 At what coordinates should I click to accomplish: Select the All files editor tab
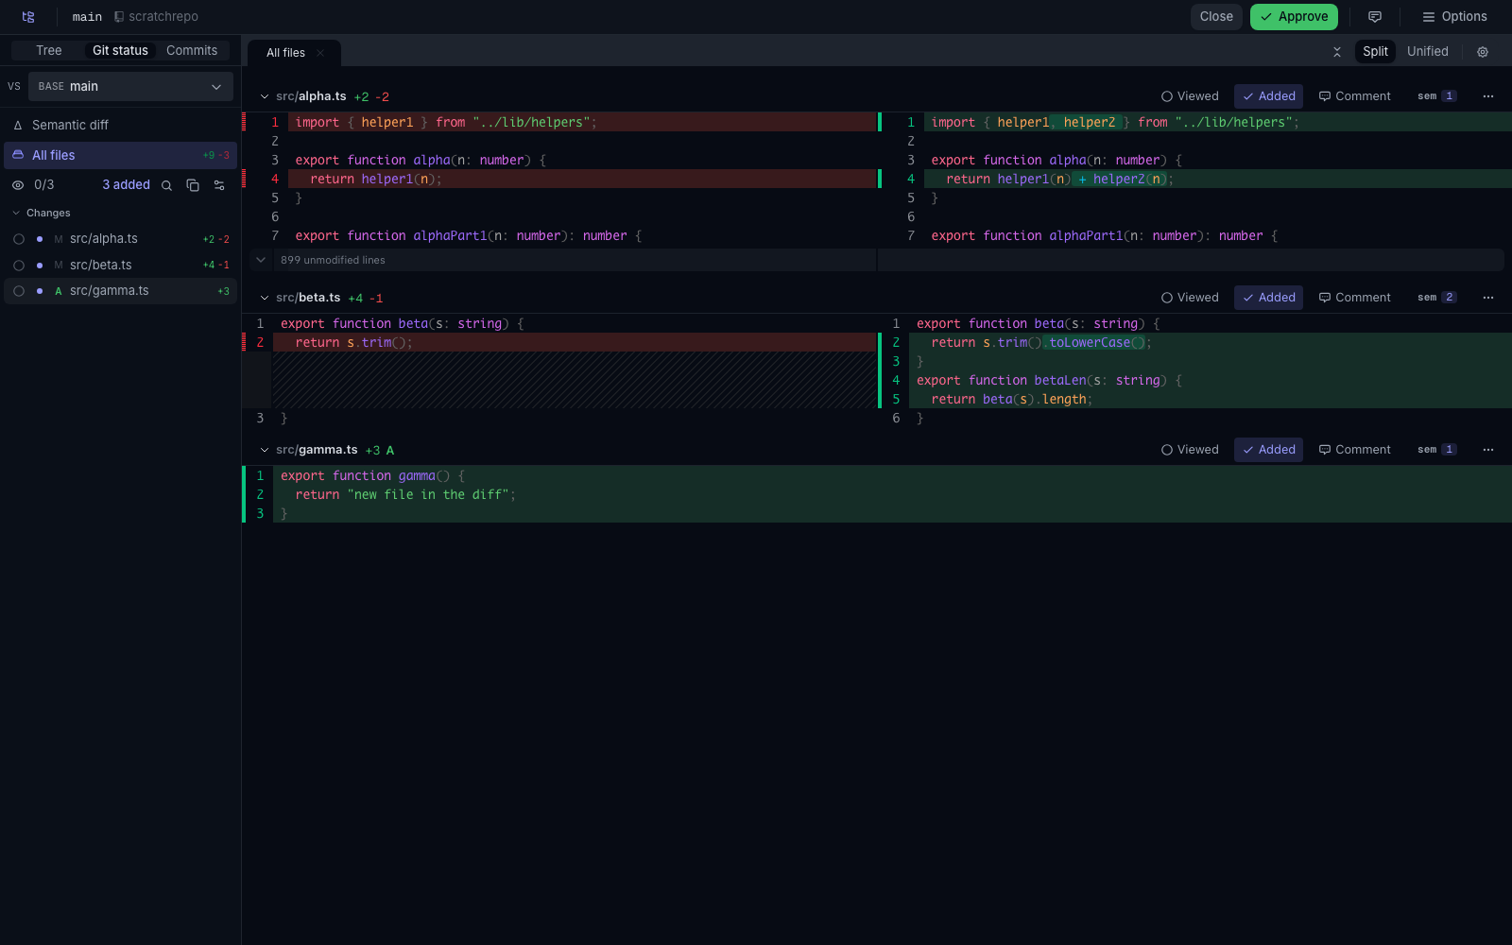point(285,53)
